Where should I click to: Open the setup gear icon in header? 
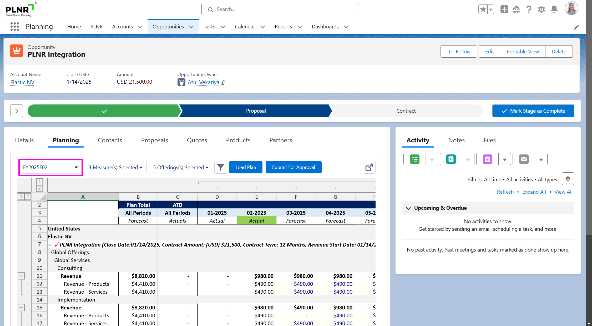click(541, 9)
